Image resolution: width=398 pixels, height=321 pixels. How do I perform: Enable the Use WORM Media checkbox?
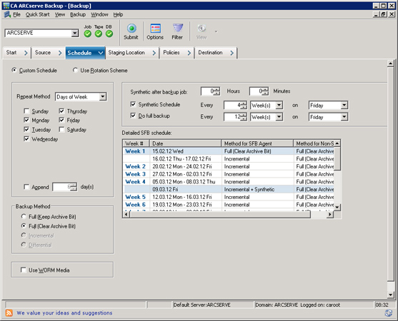tap(24, 270)
